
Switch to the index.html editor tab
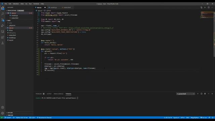(x=67, y=7)
